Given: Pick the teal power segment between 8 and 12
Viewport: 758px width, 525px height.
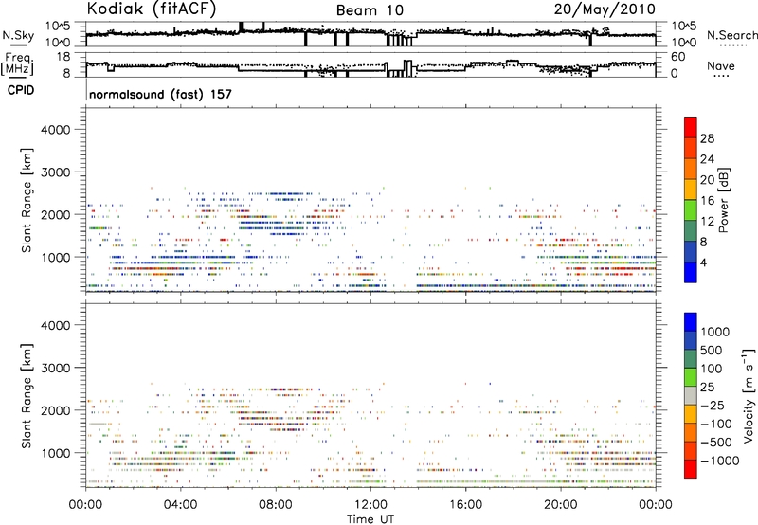Looking at the screenshot, I should (x=691, y=231).
